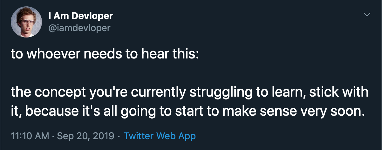This screenshot has height=150, width=382.
Task: Open the I Am Devloper display name
Action: [81, 16]
